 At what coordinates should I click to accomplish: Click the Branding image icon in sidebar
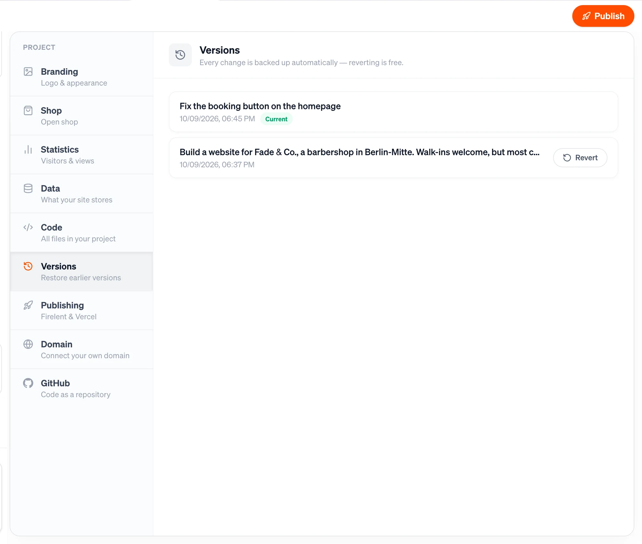point(28,72)
